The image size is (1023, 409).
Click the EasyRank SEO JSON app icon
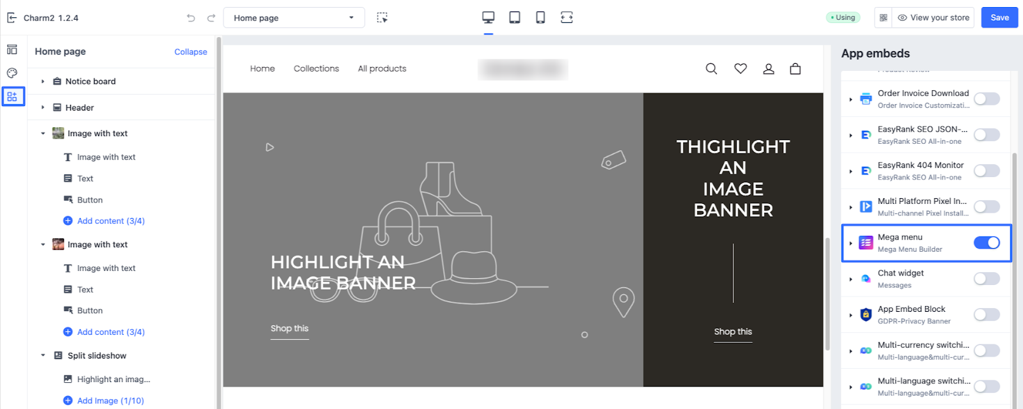[866, 135]
